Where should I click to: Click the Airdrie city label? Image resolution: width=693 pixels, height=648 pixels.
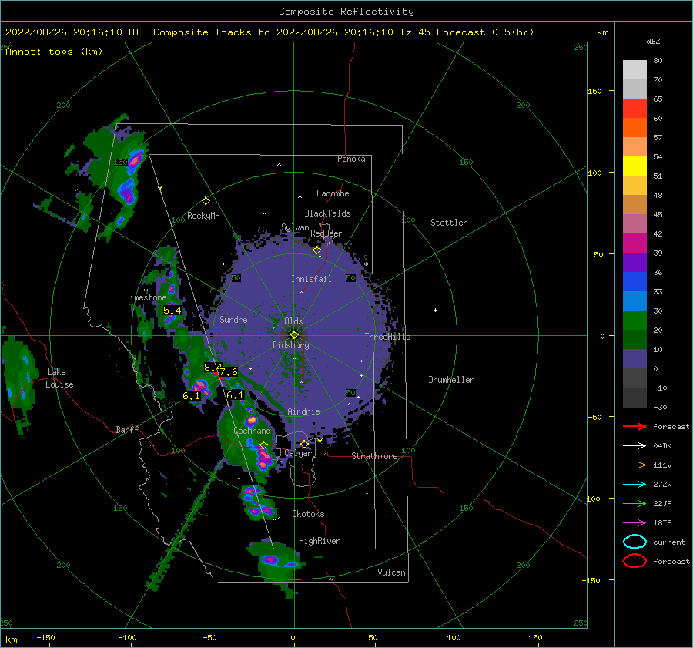(303, 411)
